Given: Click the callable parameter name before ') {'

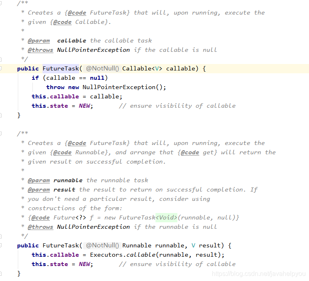Looking at the screenshot, I should [181, 68].
